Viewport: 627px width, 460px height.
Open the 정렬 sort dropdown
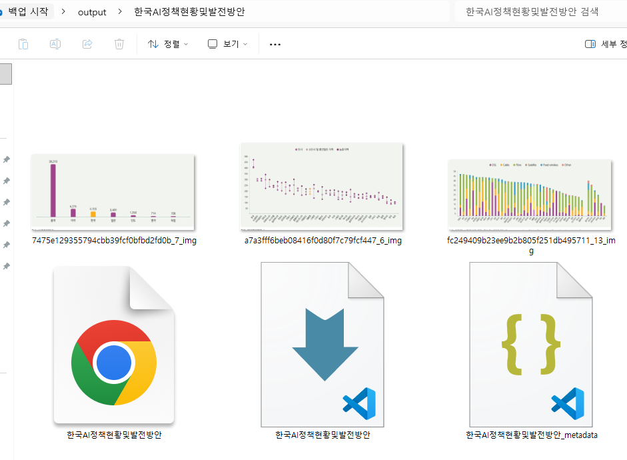coord(168,44)
